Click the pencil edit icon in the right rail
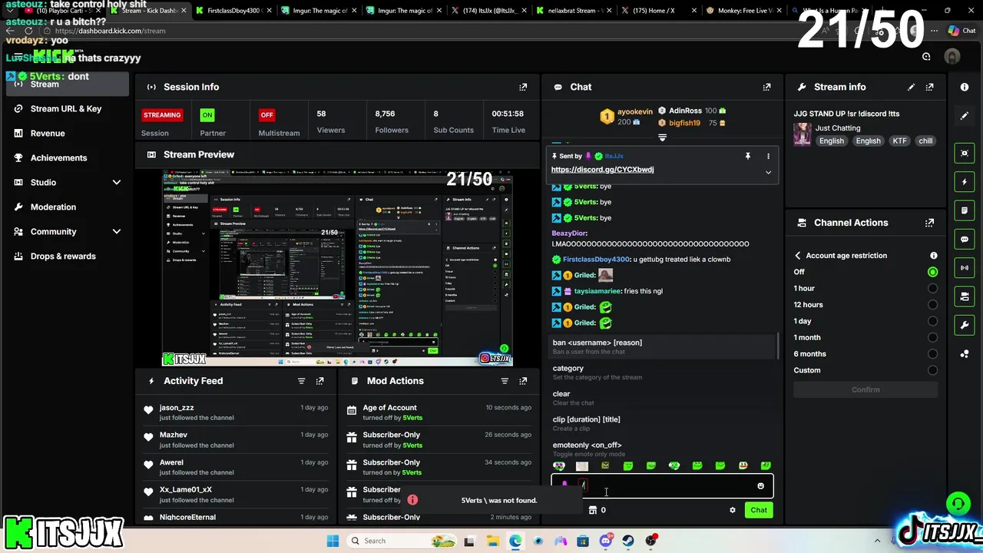The image size is (983, 553). coord(965,116)
